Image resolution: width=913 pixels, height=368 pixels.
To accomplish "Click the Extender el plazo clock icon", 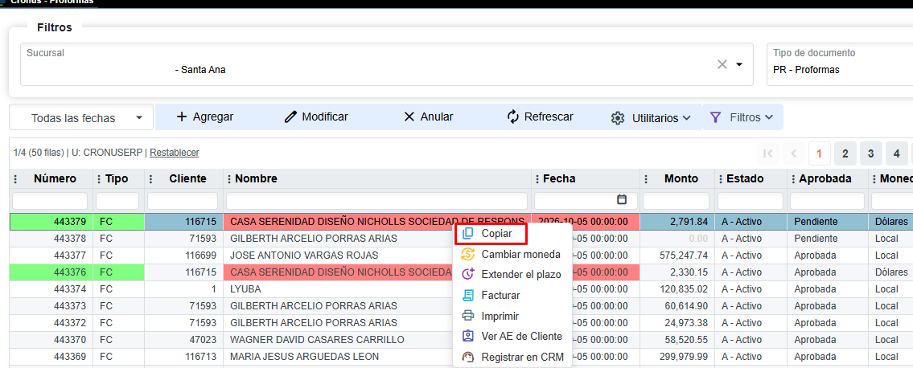I will 468,275.
